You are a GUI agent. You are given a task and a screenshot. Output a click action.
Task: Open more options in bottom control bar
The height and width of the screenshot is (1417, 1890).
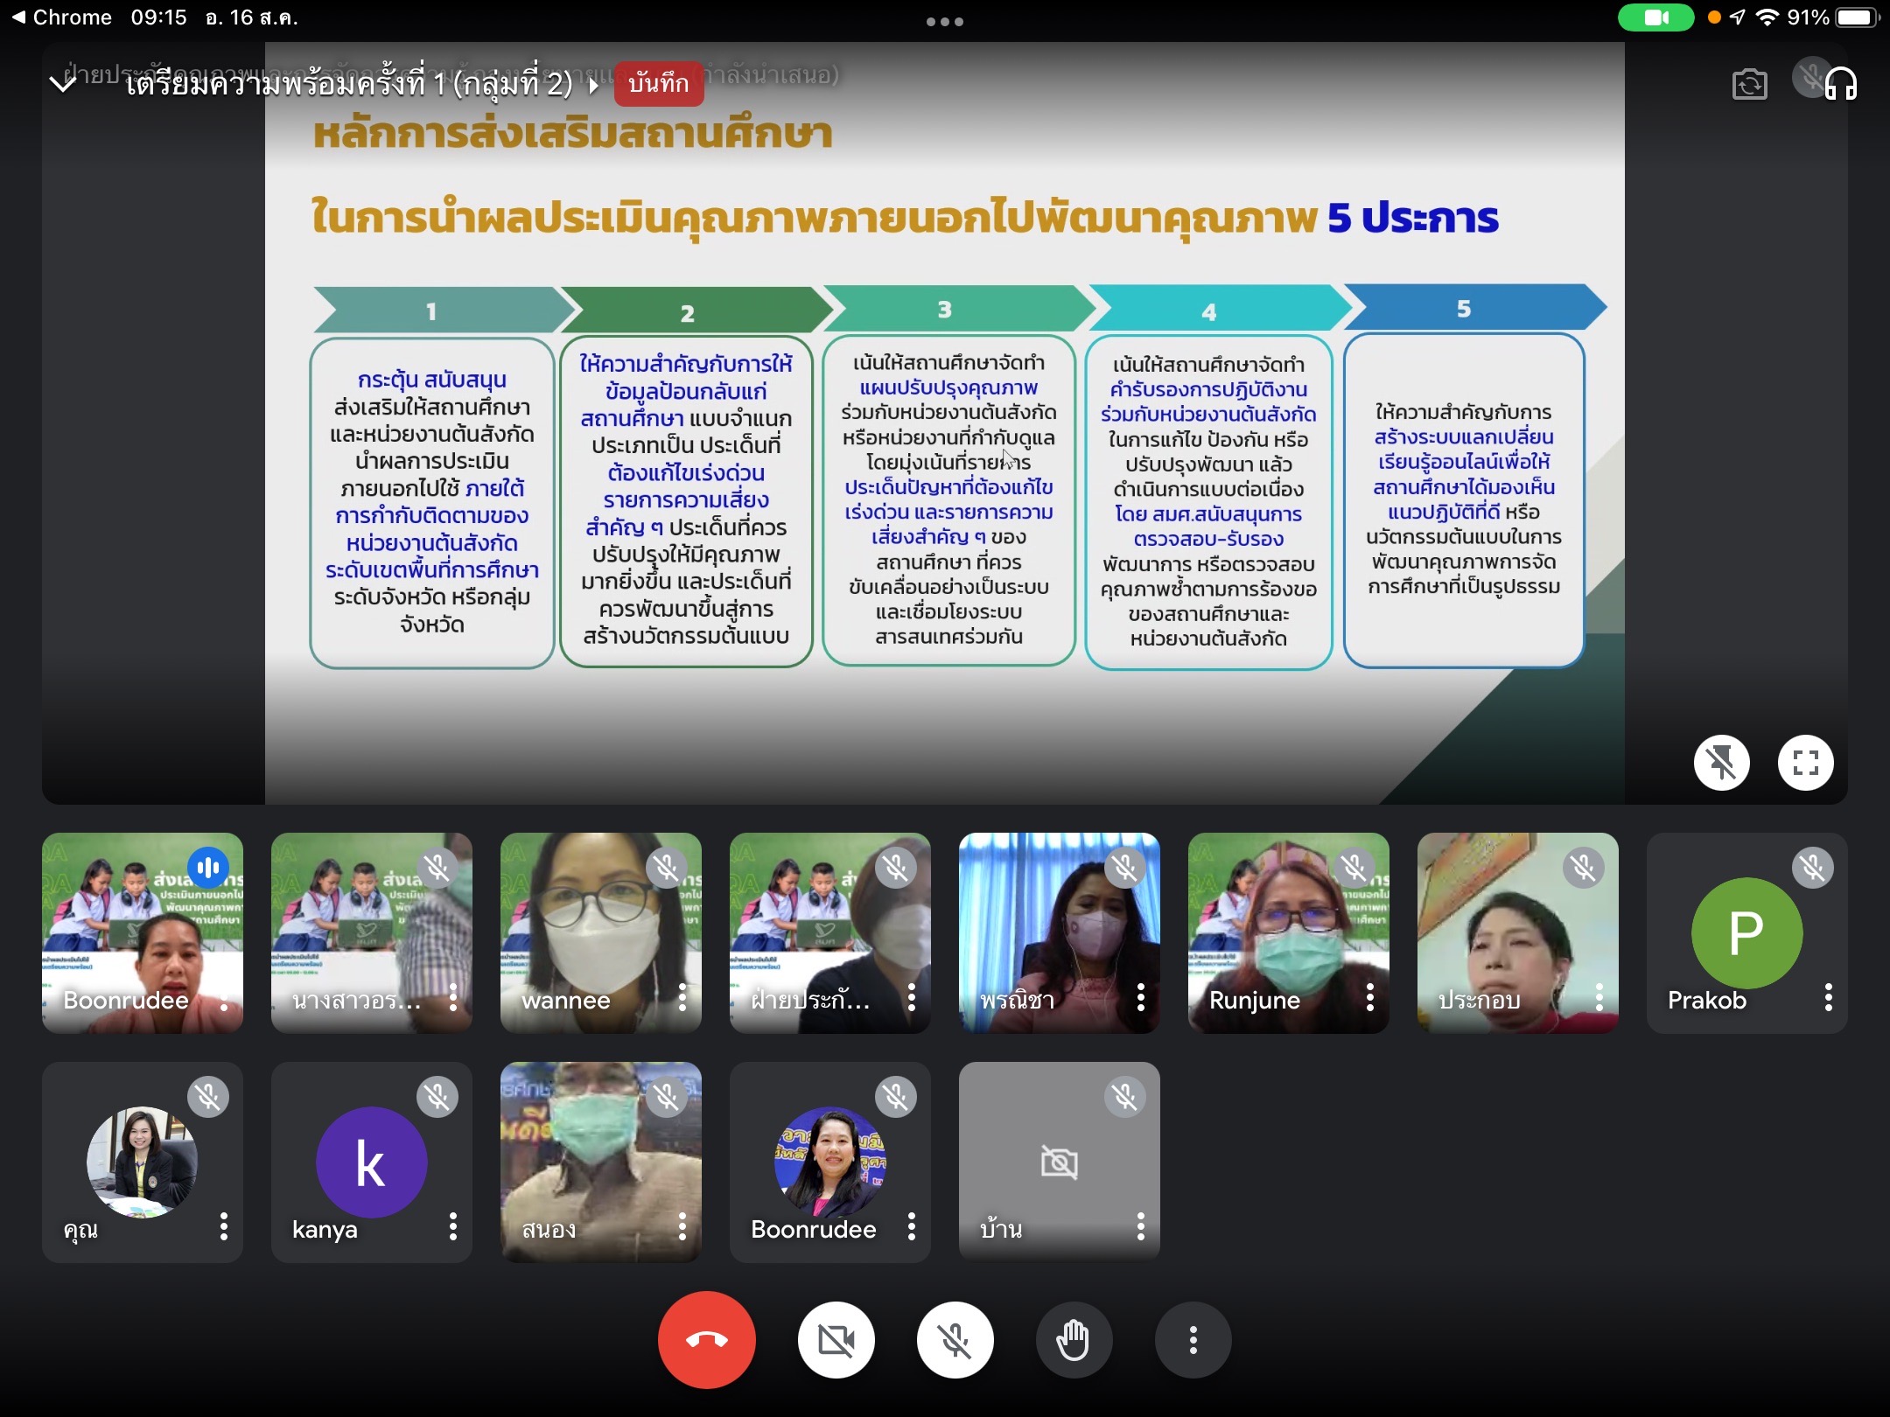[1193, 1339]
